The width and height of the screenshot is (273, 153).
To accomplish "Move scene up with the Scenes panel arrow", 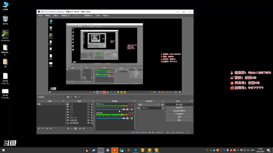I will (x=47, y=129).
